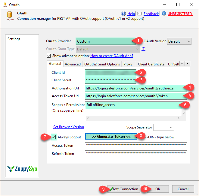Image resolution: width=199 pixels, height=196 pixels.
Task: Click the Test Connection button
Action: click(x=124, y=189)
